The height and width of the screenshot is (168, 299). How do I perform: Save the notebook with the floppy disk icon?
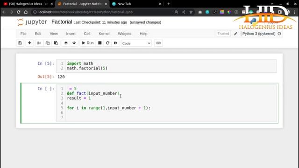point(20,43)
